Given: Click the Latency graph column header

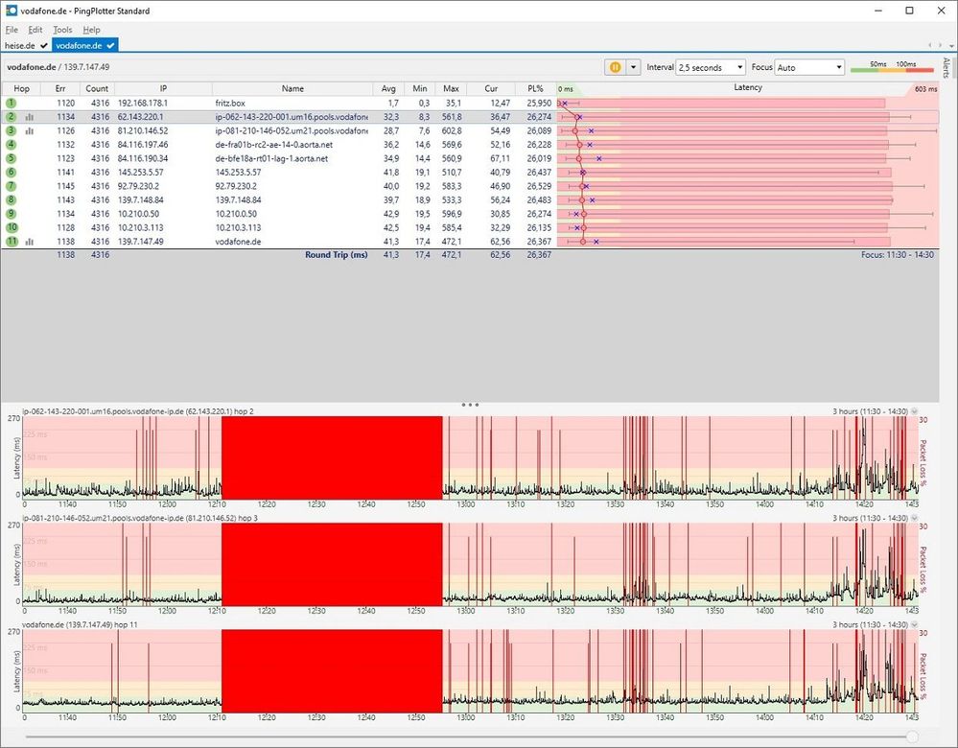Looking at the screenshot, I should [x=748, y=88].
